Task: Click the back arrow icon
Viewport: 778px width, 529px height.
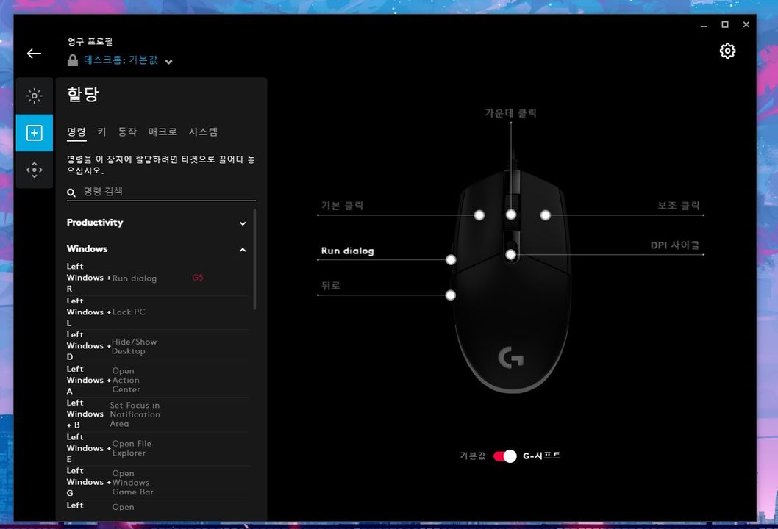Action: tap(34, 54)
